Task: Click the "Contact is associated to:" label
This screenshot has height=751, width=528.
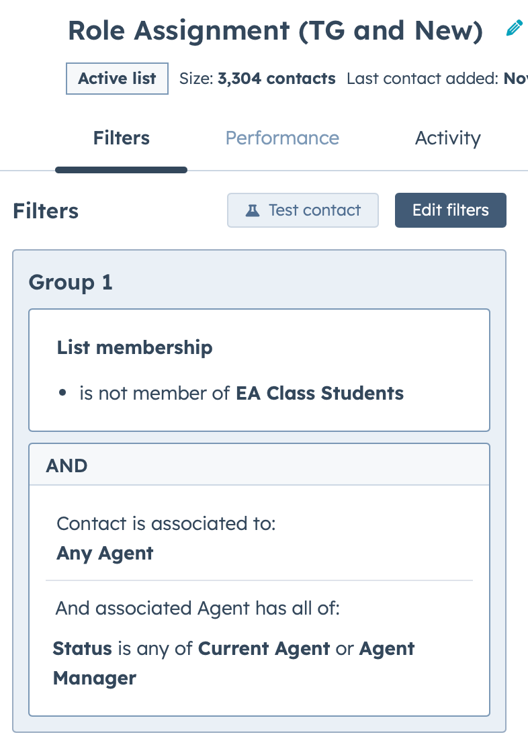Action: tap(166, 524)
